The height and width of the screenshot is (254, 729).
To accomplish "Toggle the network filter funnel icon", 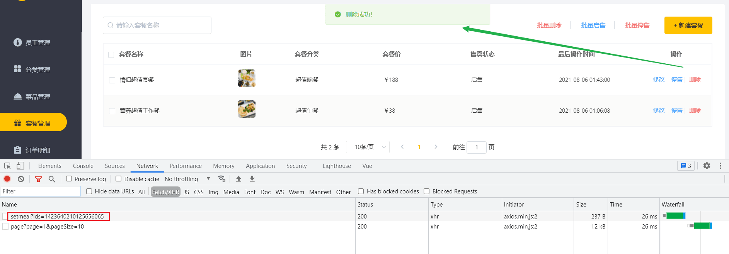I will (38, 179).
